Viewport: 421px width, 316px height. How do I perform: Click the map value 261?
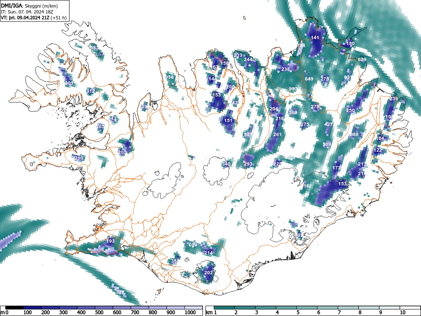point(277,134)
